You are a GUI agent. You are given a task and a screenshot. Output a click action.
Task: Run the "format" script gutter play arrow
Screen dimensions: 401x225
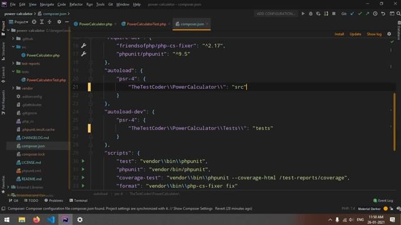tap(83, 186)
